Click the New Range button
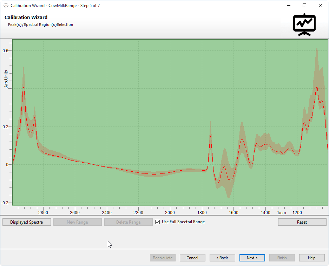Screen dimensions: 329x266 pyautogui.click(x=77, y=222)
